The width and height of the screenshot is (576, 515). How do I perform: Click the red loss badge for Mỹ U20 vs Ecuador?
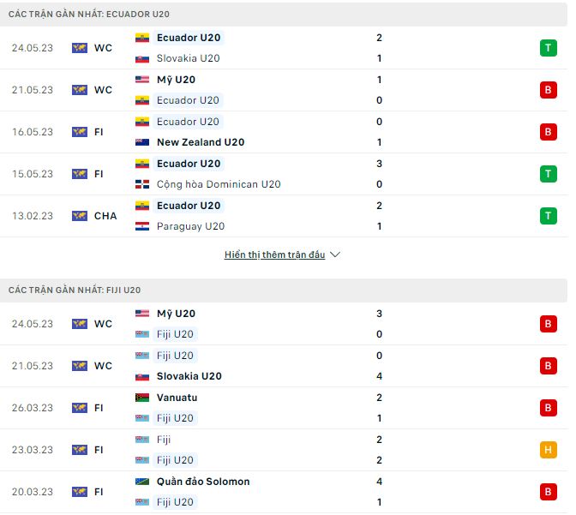coord(548,90)
